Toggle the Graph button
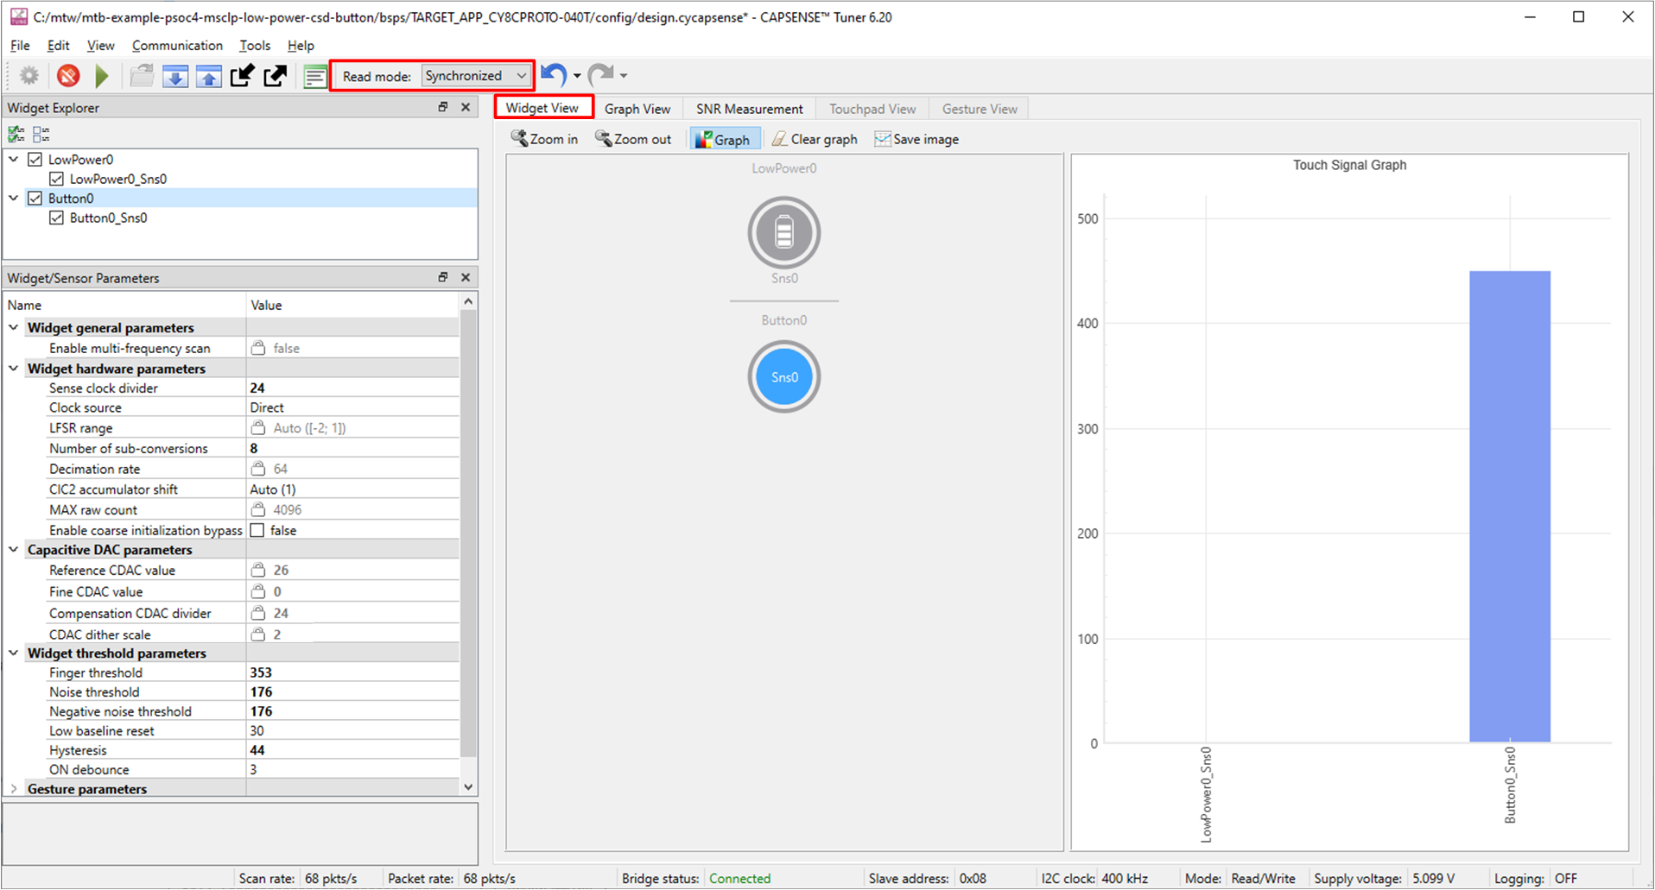 click(724, 139)
